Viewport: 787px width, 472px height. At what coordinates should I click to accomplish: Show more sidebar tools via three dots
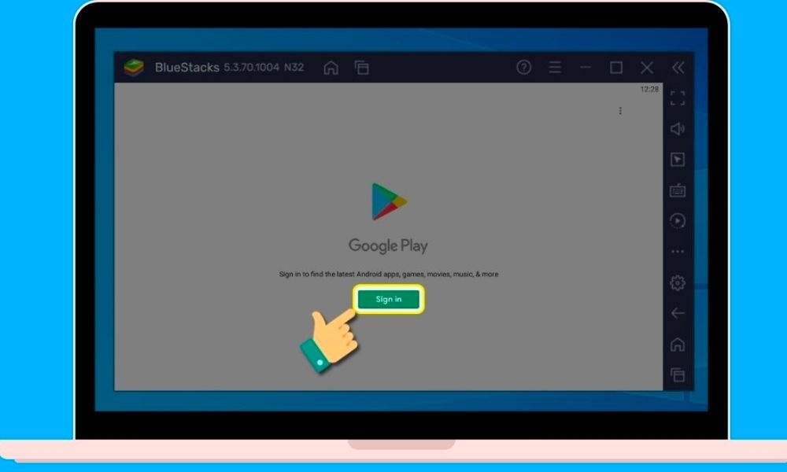point(677,251)
